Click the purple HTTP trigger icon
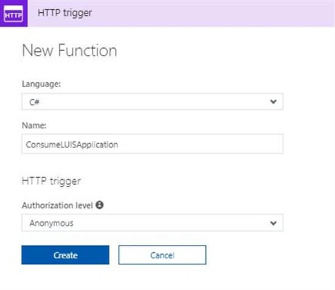 (x=13, y=13)
